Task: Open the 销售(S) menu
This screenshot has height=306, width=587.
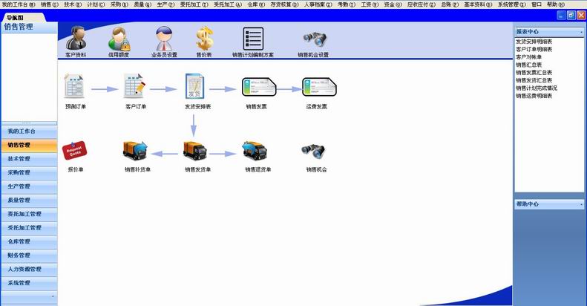Action: [50, 4]
